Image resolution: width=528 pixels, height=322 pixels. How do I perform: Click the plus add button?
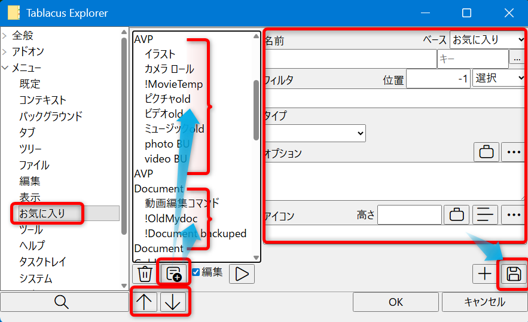[484, 274]
